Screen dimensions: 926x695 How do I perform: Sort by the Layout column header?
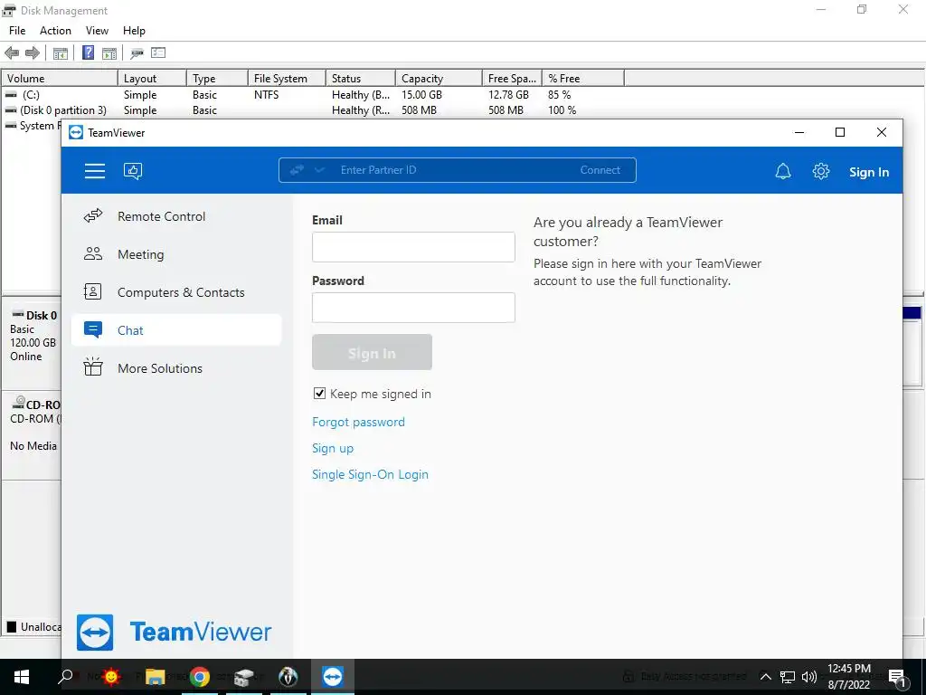[x=152, y=78]
